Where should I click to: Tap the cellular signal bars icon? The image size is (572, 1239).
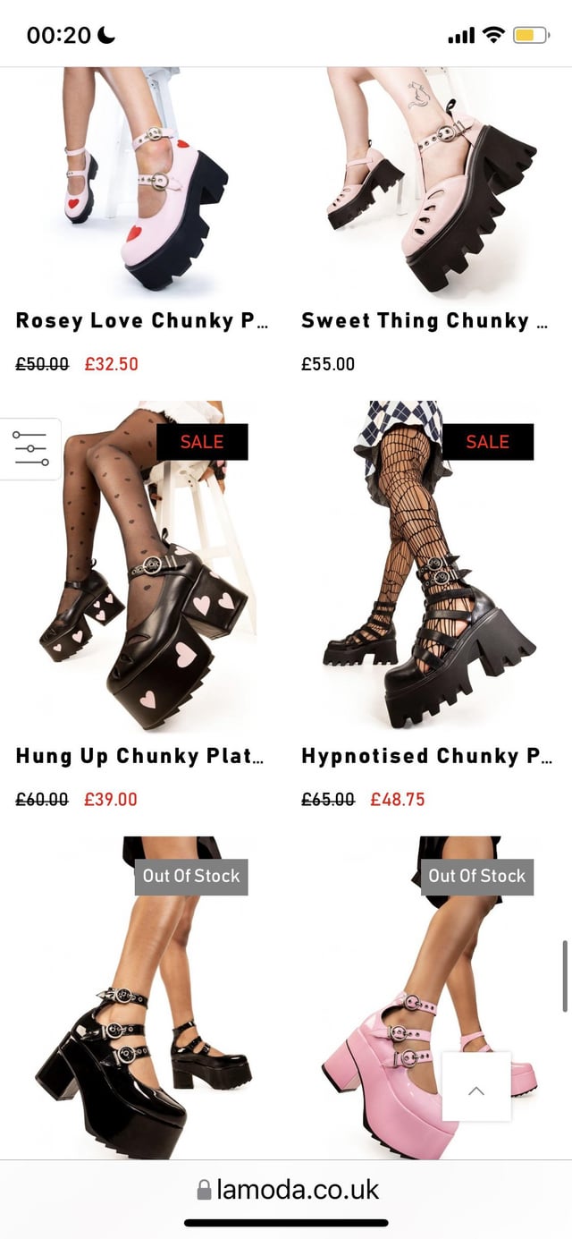(x=461, y=37)
